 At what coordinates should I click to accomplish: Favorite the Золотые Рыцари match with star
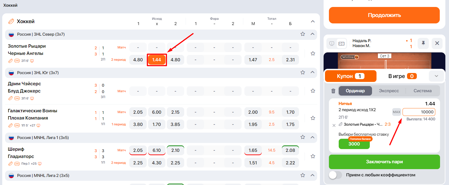click(313, 53)
